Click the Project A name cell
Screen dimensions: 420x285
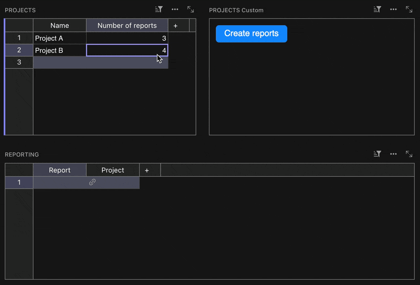(59, 38)
